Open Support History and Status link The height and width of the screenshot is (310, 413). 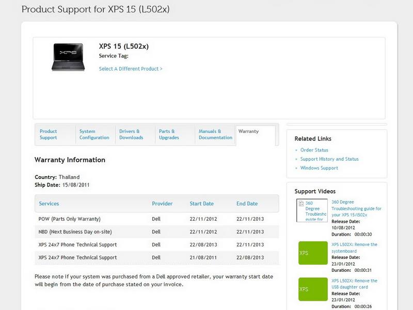coord(329,159)
